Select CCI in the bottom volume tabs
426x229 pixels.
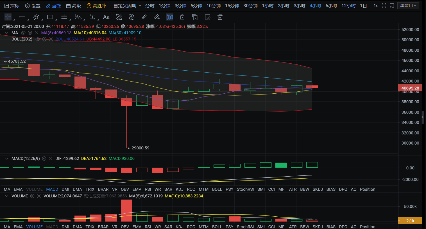click(x=271, y=227)
